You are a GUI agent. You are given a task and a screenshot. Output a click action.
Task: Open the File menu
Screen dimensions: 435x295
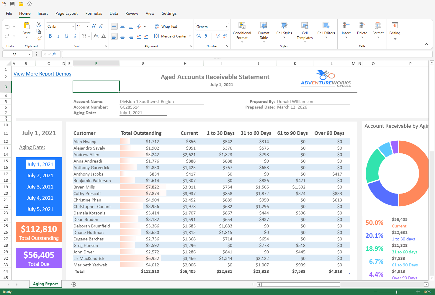coord(9,13)
